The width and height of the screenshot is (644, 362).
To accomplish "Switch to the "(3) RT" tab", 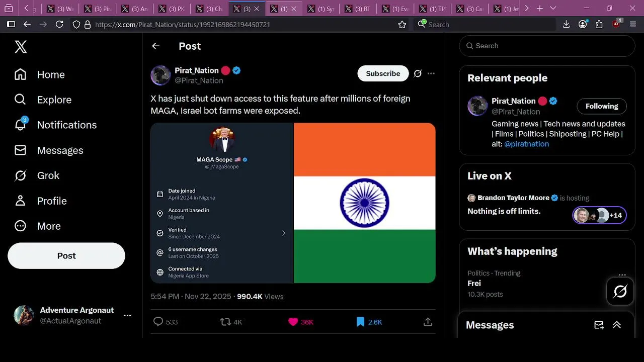I will tap(358, 9).
